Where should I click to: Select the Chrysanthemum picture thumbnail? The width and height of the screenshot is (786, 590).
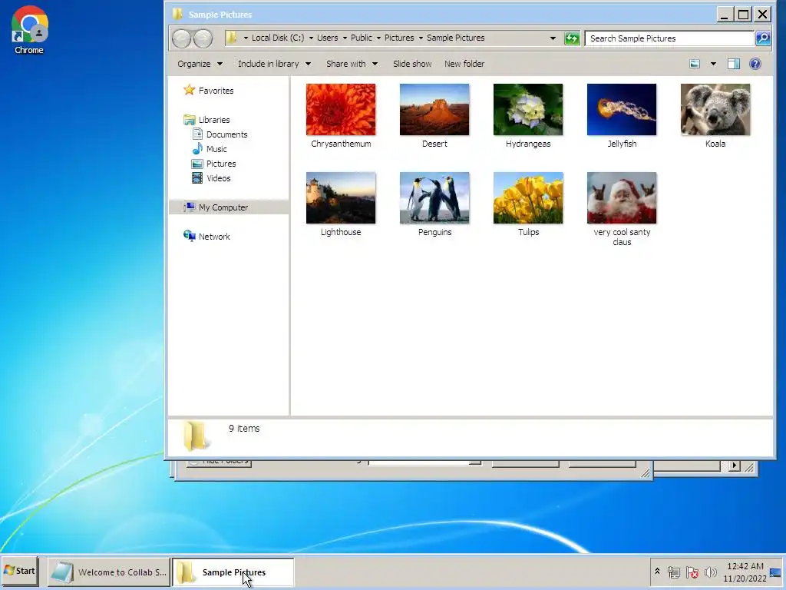point(341,110)
